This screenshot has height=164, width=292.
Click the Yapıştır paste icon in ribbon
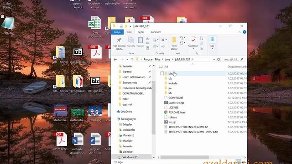click(140, 40)
